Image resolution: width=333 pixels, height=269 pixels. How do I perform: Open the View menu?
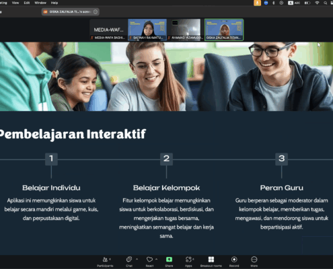15,3
